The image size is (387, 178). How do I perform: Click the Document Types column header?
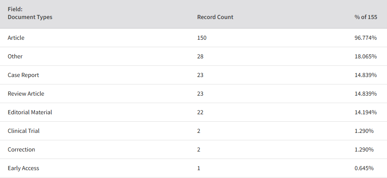coord(30,17)
